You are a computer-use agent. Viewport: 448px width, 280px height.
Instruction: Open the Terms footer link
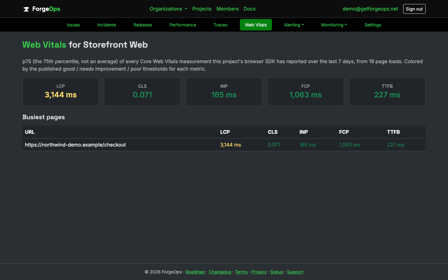(x=241, y=272)
